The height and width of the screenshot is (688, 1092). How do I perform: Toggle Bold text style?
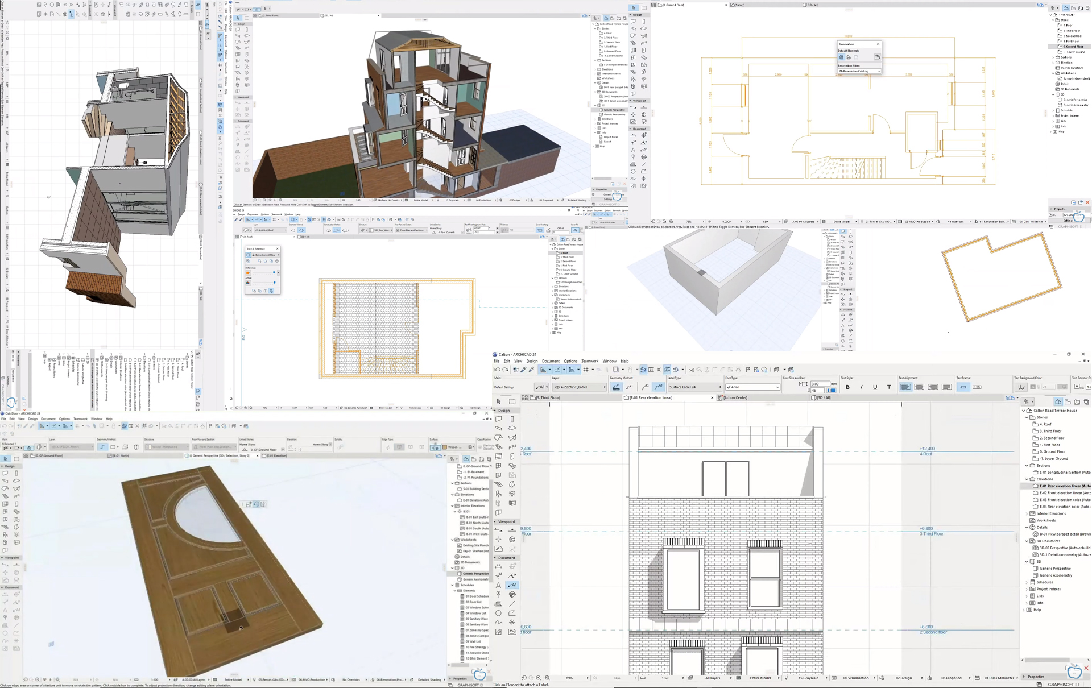[x=847, y=387]
